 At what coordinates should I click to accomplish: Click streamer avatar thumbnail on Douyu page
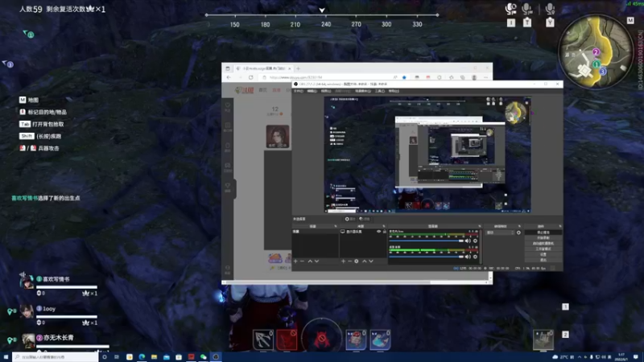(x=278, y=136)
